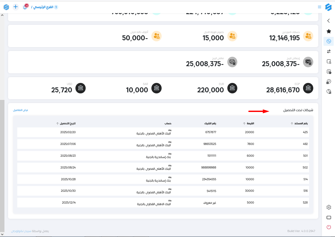Open the settings gear in sidebar
The width and height of the screenshot is (335, 237).
(329, 207)
